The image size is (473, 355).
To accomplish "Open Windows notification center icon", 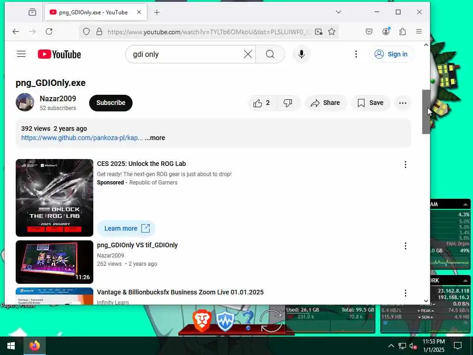I will click(x=458, y=346).
